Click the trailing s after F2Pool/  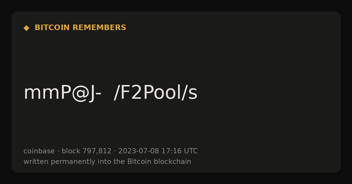point(193,95)
